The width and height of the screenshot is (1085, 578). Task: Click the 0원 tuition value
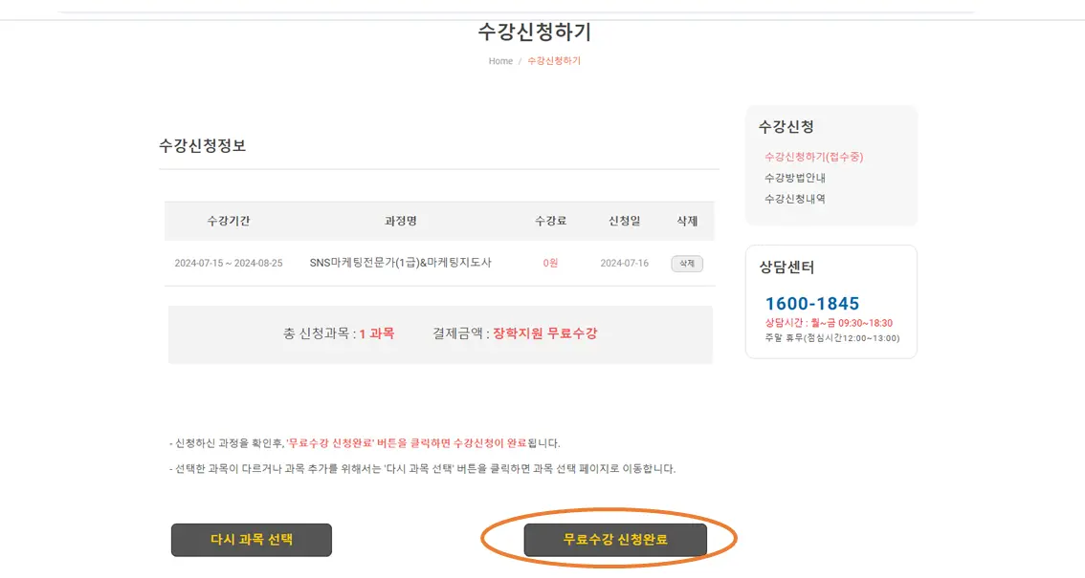(550, 263)
